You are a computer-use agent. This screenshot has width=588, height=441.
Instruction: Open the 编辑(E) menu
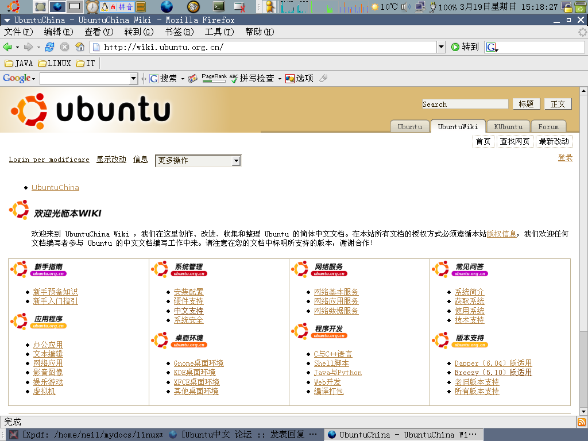pos(58,32)
